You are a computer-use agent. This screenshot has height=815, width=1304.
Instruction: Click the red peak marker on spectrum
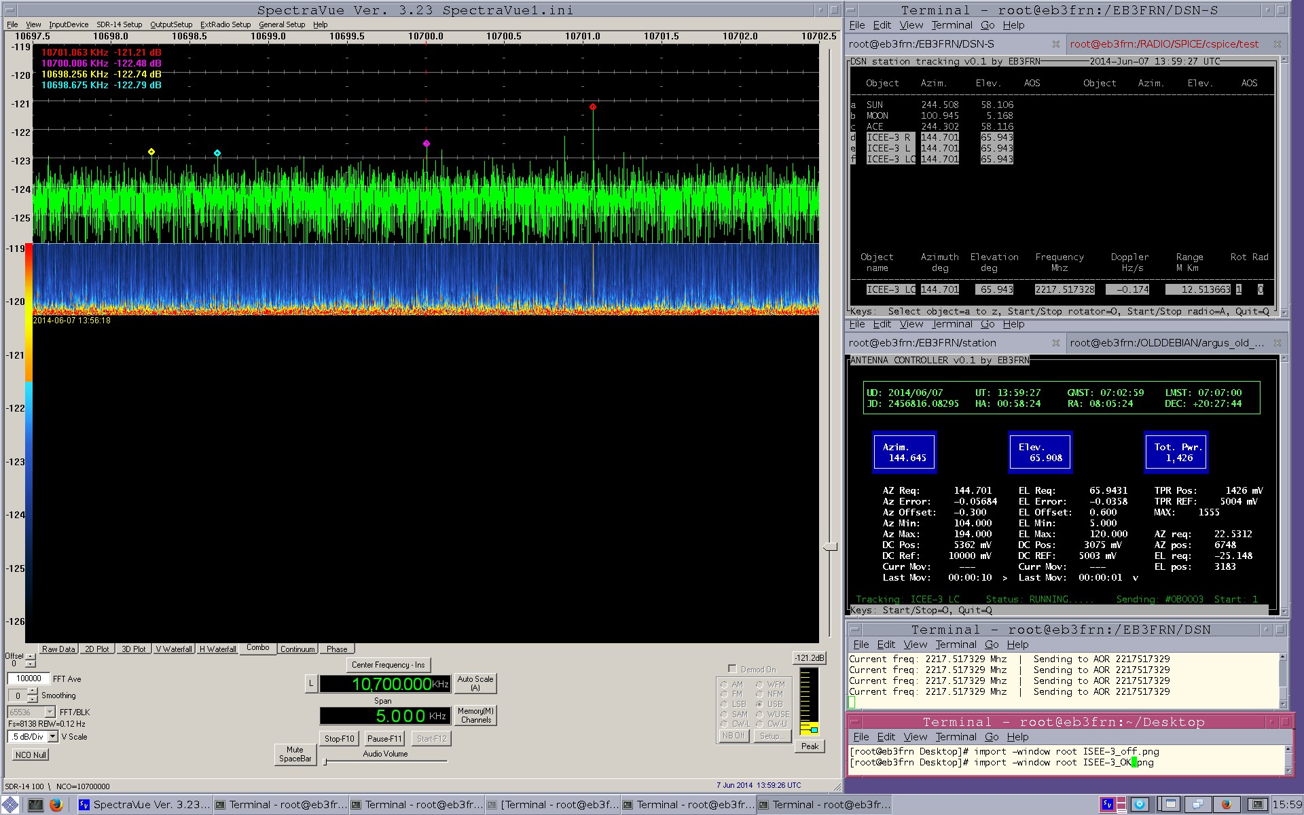tap(593, 107)
